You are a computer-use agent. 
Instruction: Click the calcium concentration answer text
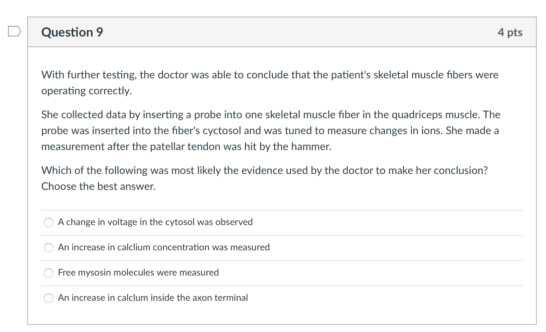(x=164, y=247)
